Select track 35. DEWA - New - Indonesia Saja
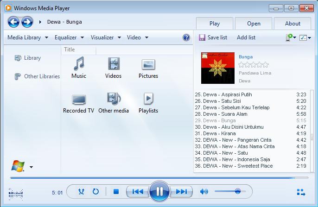The image size is (318, 207). (x=251, y=159)
